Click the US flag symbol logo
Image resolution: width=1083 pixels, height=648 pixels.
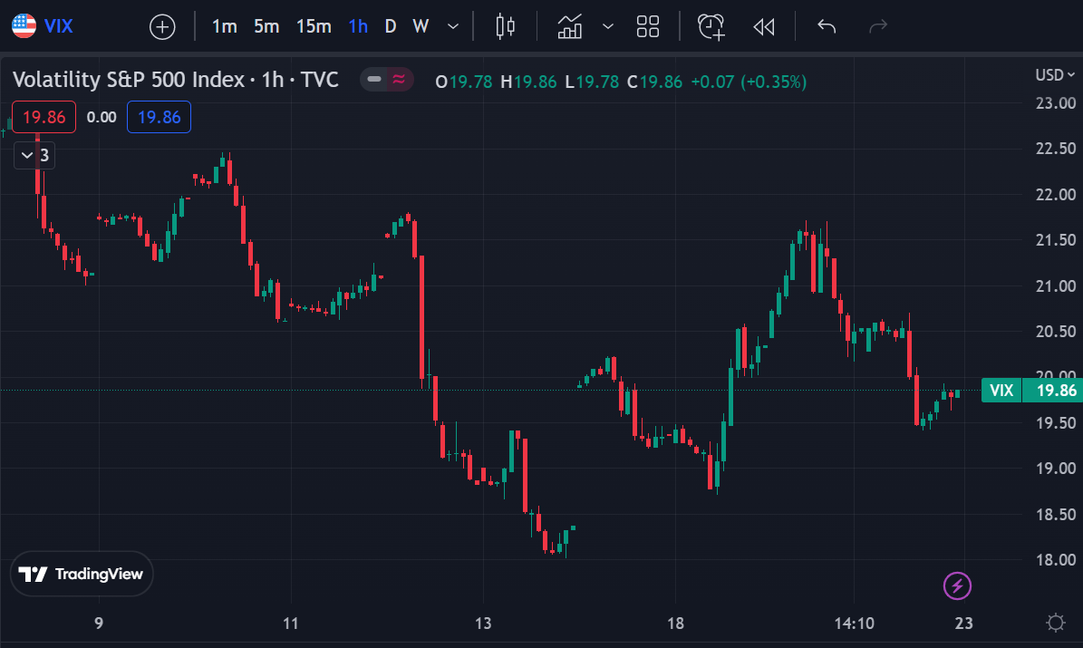[24, 26]
